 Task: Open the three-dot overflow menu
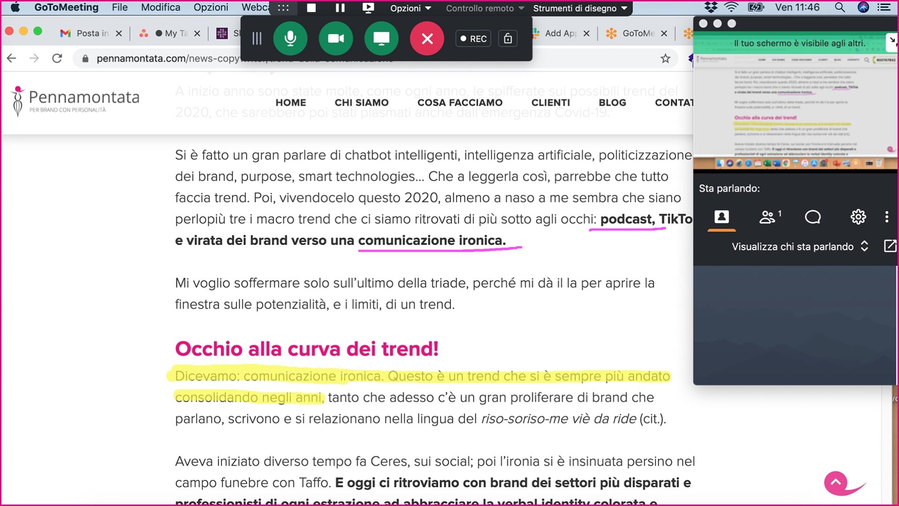(x=887, y=216)
